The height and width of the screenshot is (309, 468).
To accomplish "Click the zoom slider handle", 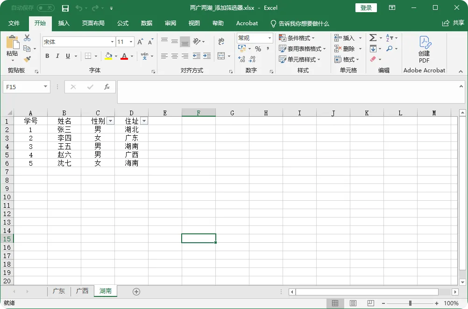I will (x=411, y=303).
